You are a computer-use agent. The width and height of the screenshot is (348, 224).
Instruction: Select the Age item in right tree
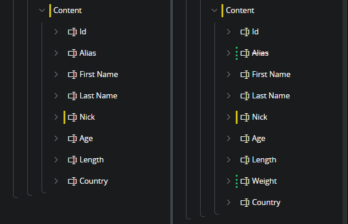(x=258, y=139)
